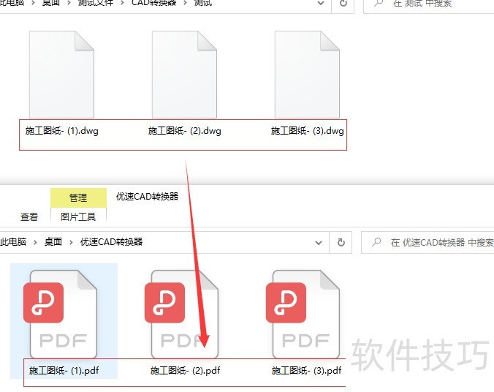Select the 施工图纸- (3).dwg file icon
Image resolution: width=494 pixels, height=392 pixels.
307,74
